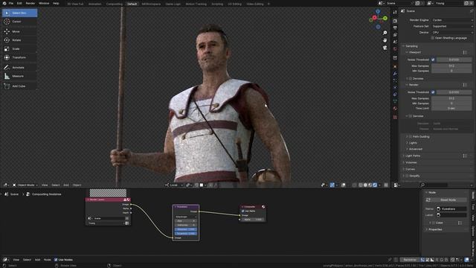Toggle Render Denoise checkbox
The width and height of the screenshot is (476, 268).
click(411, 116)
